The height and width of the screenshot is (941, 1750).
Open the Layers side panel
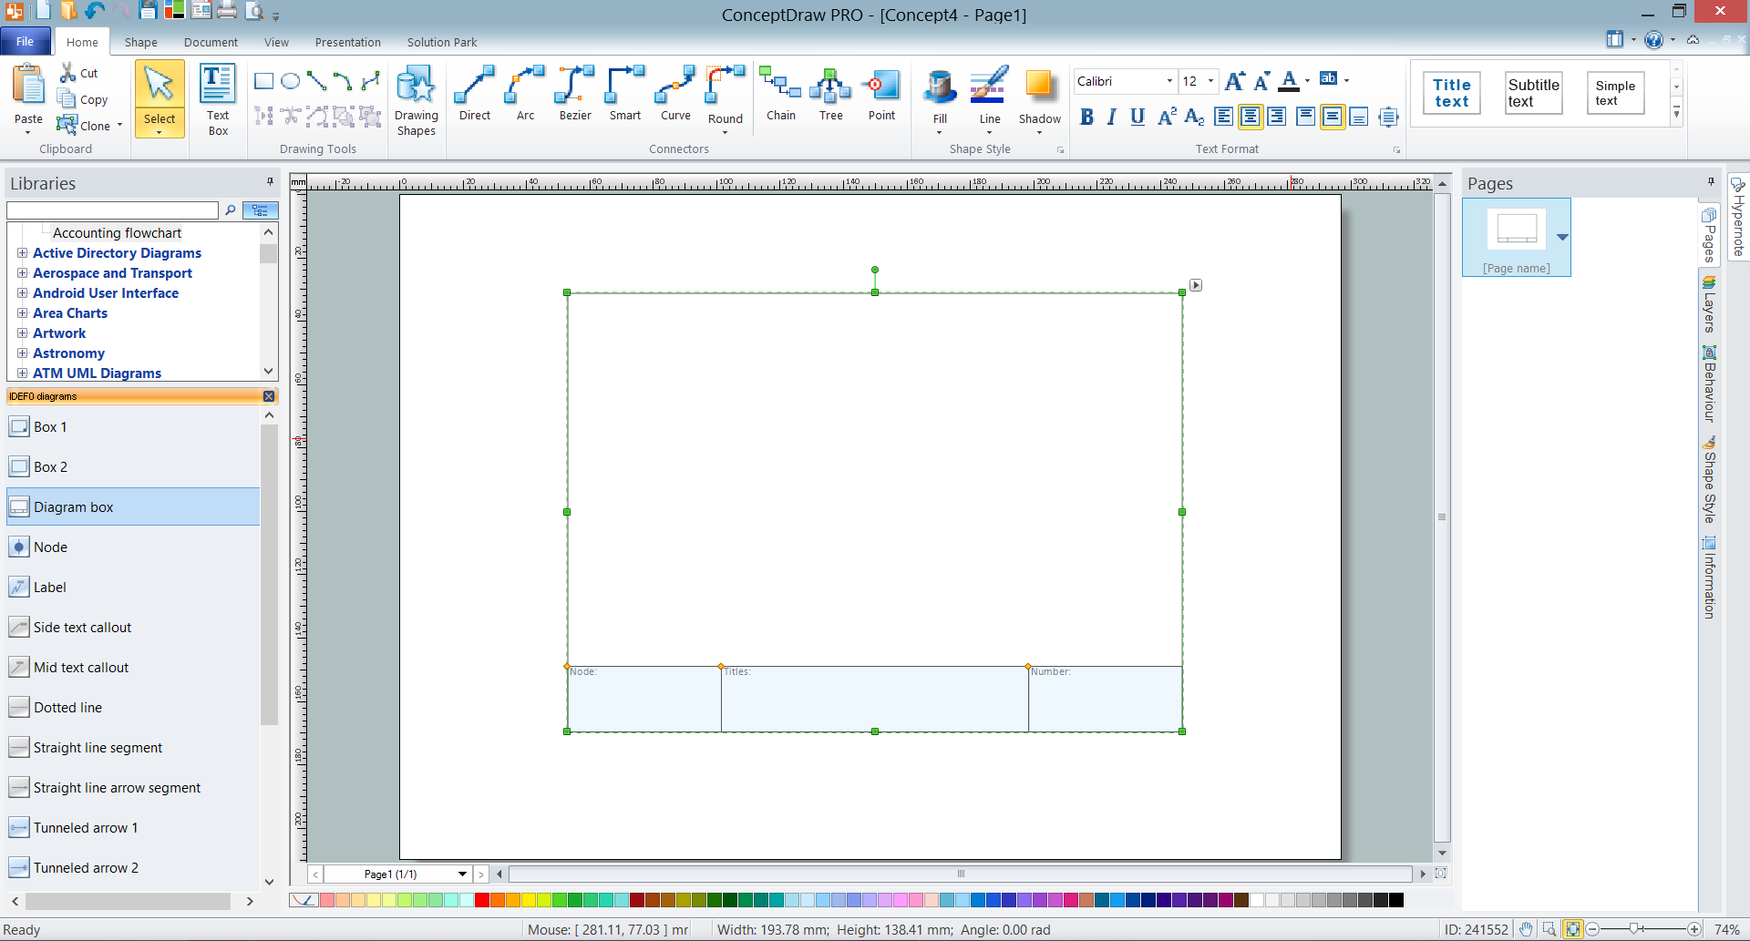click(1709, 306)
